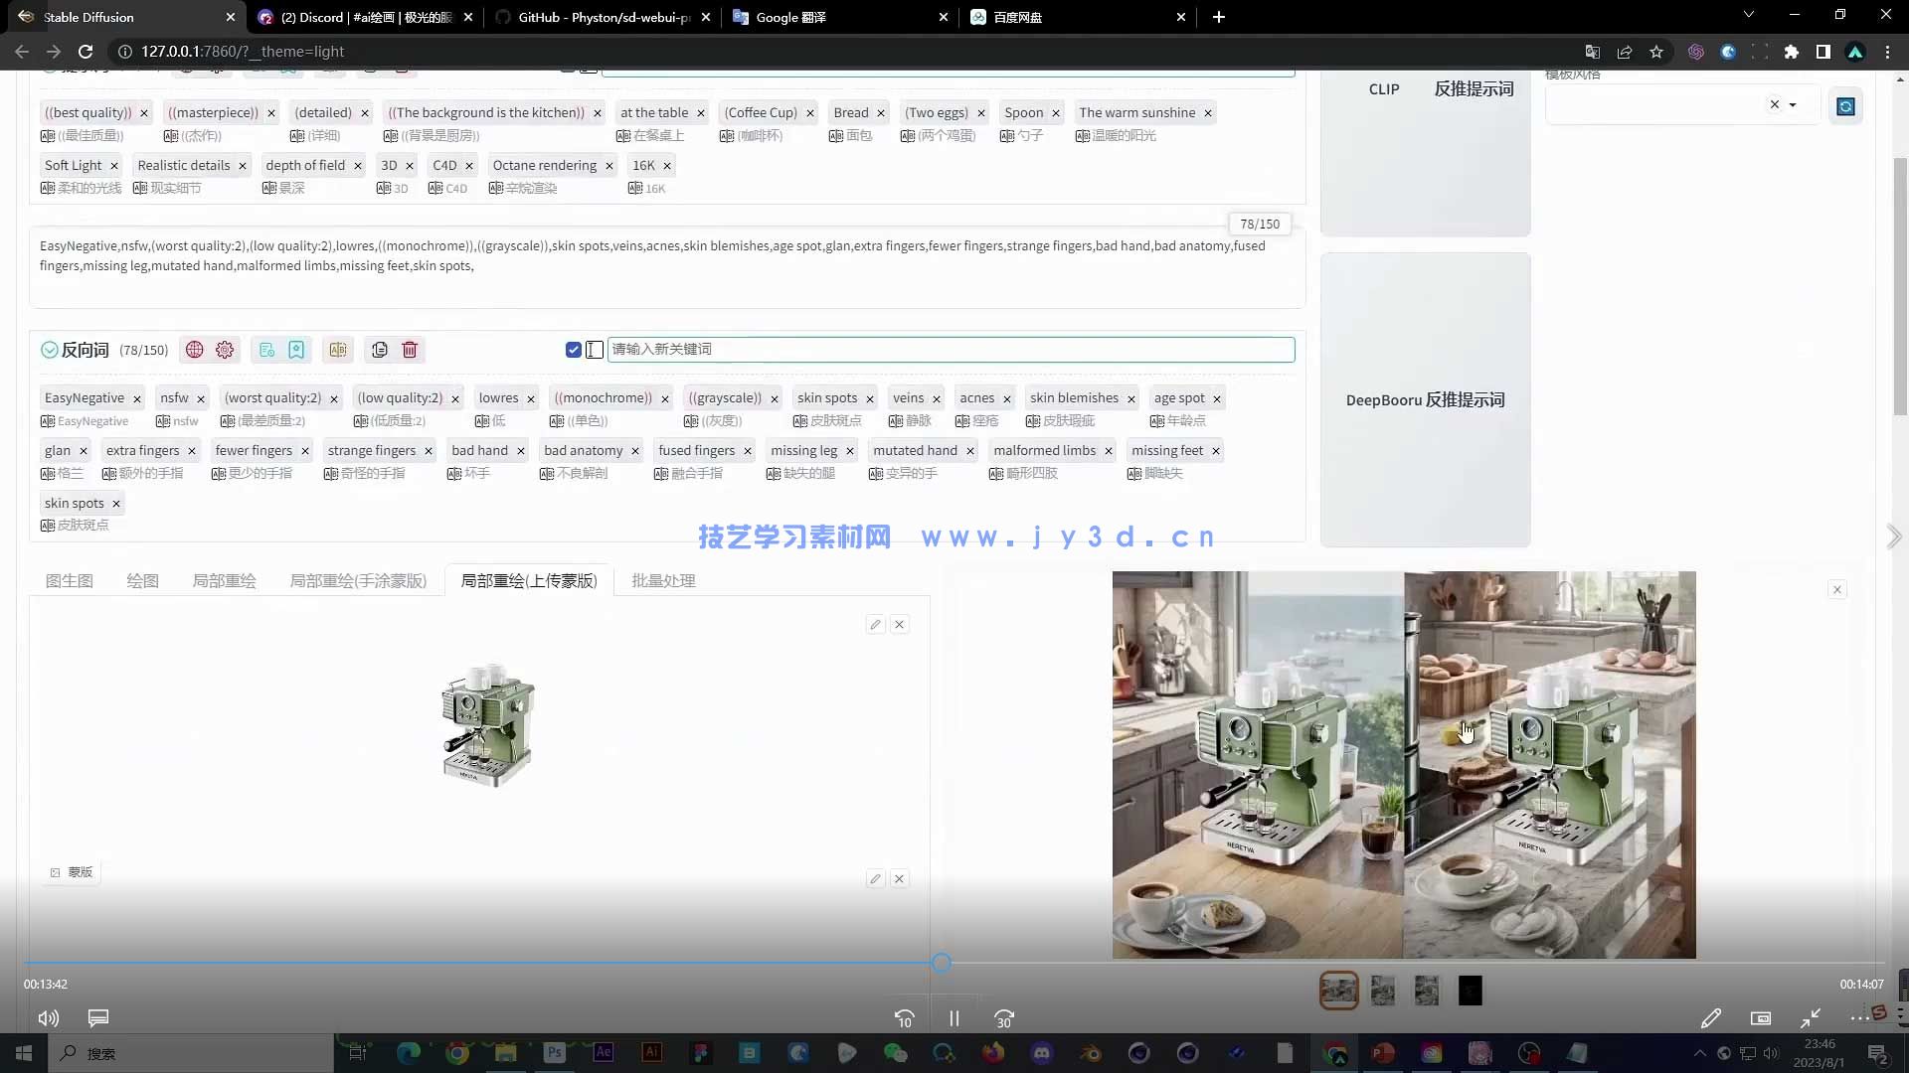The height and width of the screenshot is (1073, 1909).
Task: Toggle the subtitles icon in the player controls
Action: pos(97,1018)
